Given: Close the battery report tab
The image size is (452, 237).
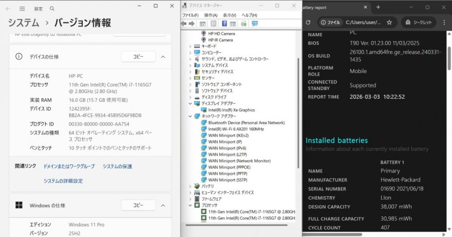Looking at the screenshot, I should click(x=365, y=7).
